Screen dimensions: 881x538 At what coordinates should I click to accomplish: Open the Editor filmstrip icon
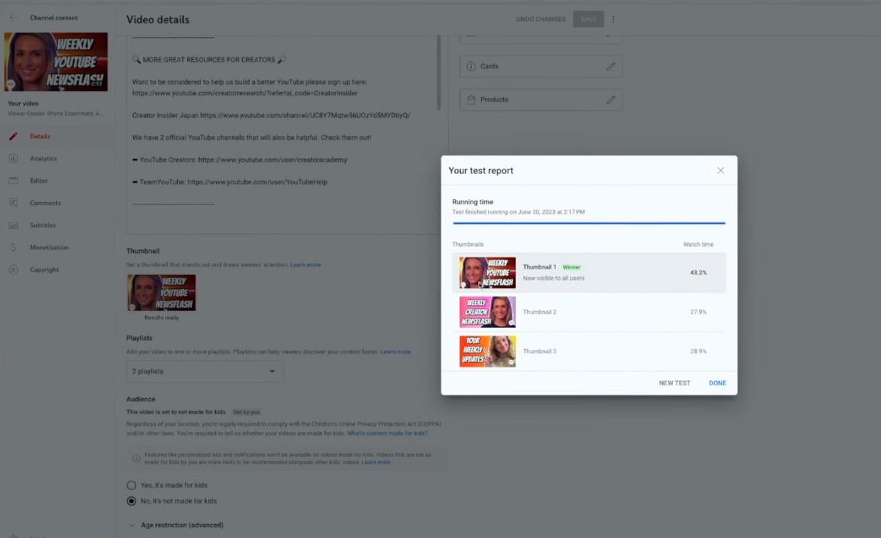[13, 181]
